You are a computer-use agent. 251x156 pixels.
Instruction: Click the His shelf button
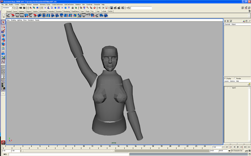coord(8,16)
